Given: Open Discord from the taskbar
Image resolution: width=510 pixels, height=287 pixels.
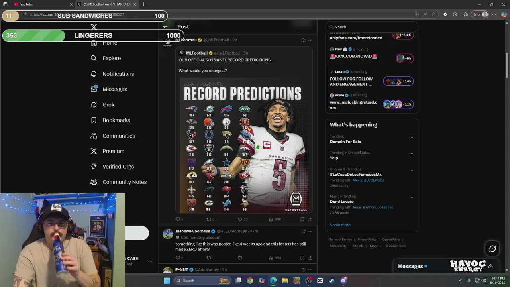Looking at the screenshot, I should (x=343, y=281).
